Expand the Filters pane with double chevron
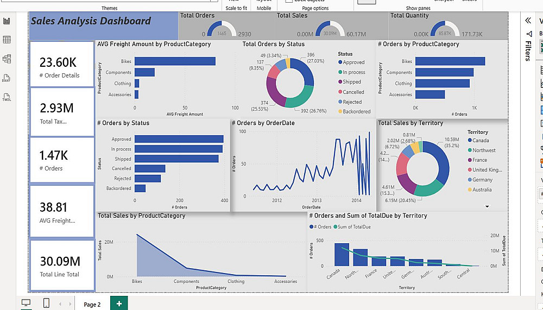The width and height of the screenshot is (543, 310). (x=528, y=21)
